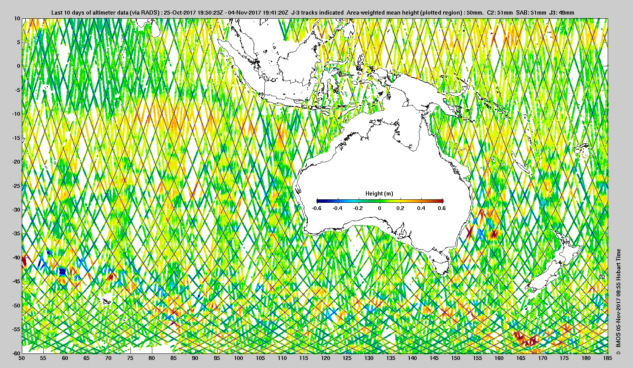The image size is (633, 368).
Task: Click latitude label "-40" on the left axis
Action: (16, 258)
